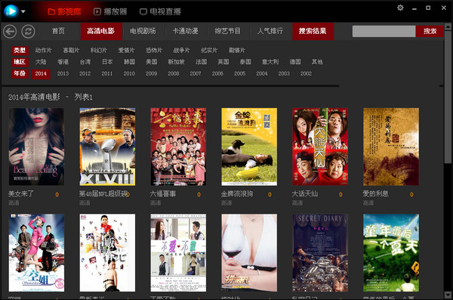This screenshot has height=300, width=453.
Task: Open the Super Bowl XLVIII poster
Action: [x=107, y=147]
